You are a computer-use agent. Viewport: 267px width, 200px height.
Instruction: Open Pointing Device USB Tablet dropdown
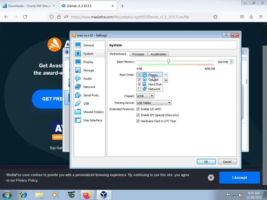154,103
